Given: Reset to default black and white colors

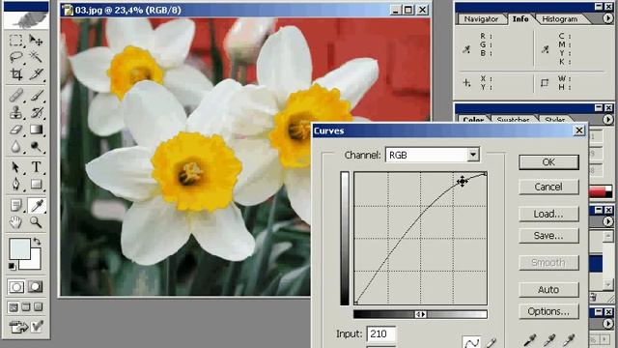Looking at the screenshot, I should click(13, 267).
